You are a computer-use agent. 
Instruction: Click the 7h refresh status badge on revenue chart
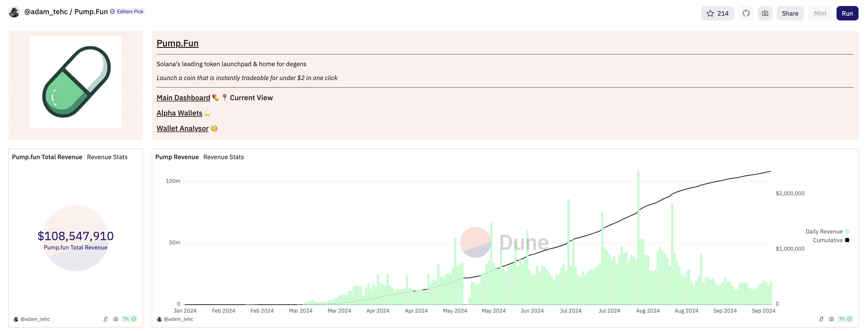pyautogui.click(x=845, y=319)
